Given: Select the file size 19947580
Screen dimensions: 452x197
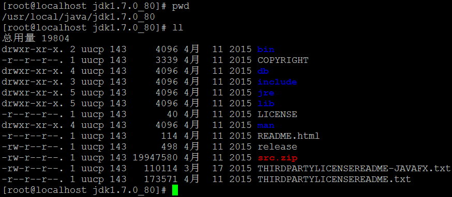Looking at the screenshot, I should (155, 158).
